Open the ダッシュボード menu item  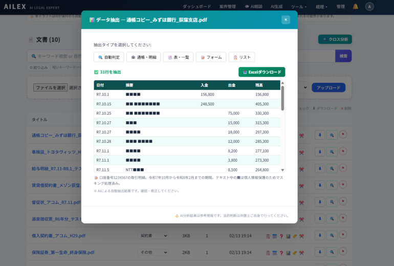196,7
